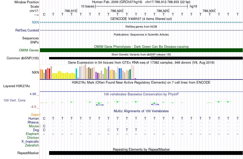This screenshot has width=243, height=159.
Task: Click the chr17:788,912-788,933 position header
Action: (x=168, y=2)
